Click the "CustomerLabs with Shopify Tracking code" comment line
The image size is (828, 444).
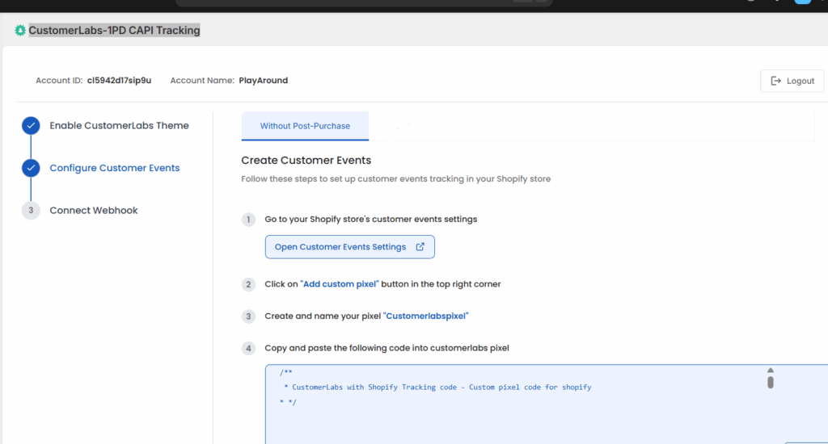point(437,387)
